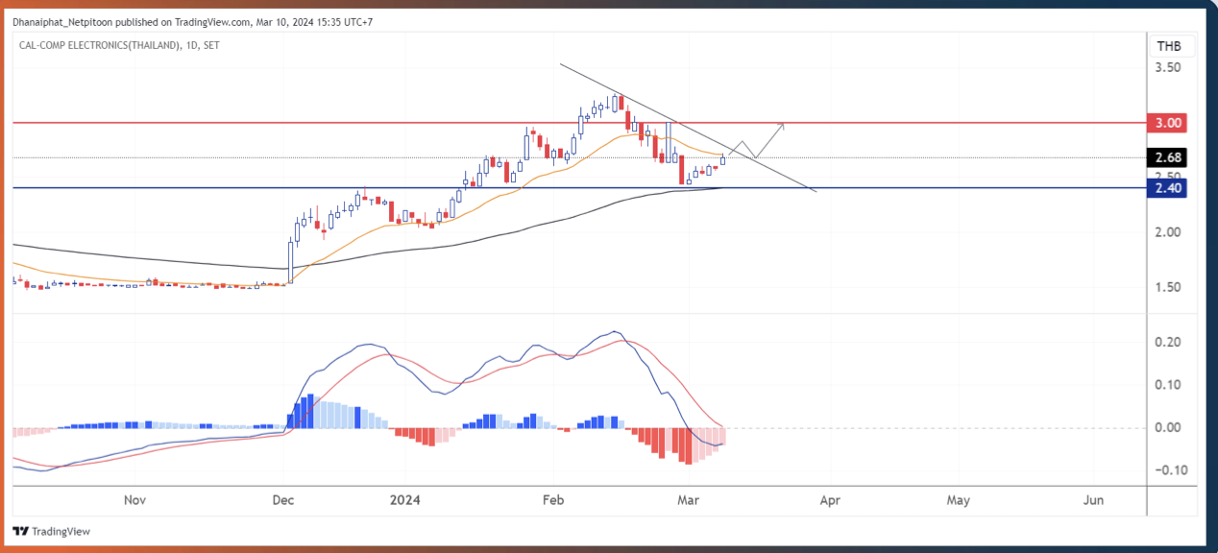Click the Dec label on time axis
Viewport: 1218px width, 553px height.
pos(283,500)
